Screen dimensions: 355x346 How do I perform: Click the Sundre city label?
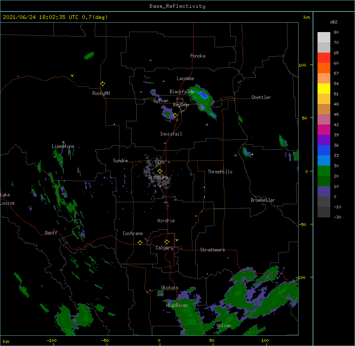click(x=120, y=161)
